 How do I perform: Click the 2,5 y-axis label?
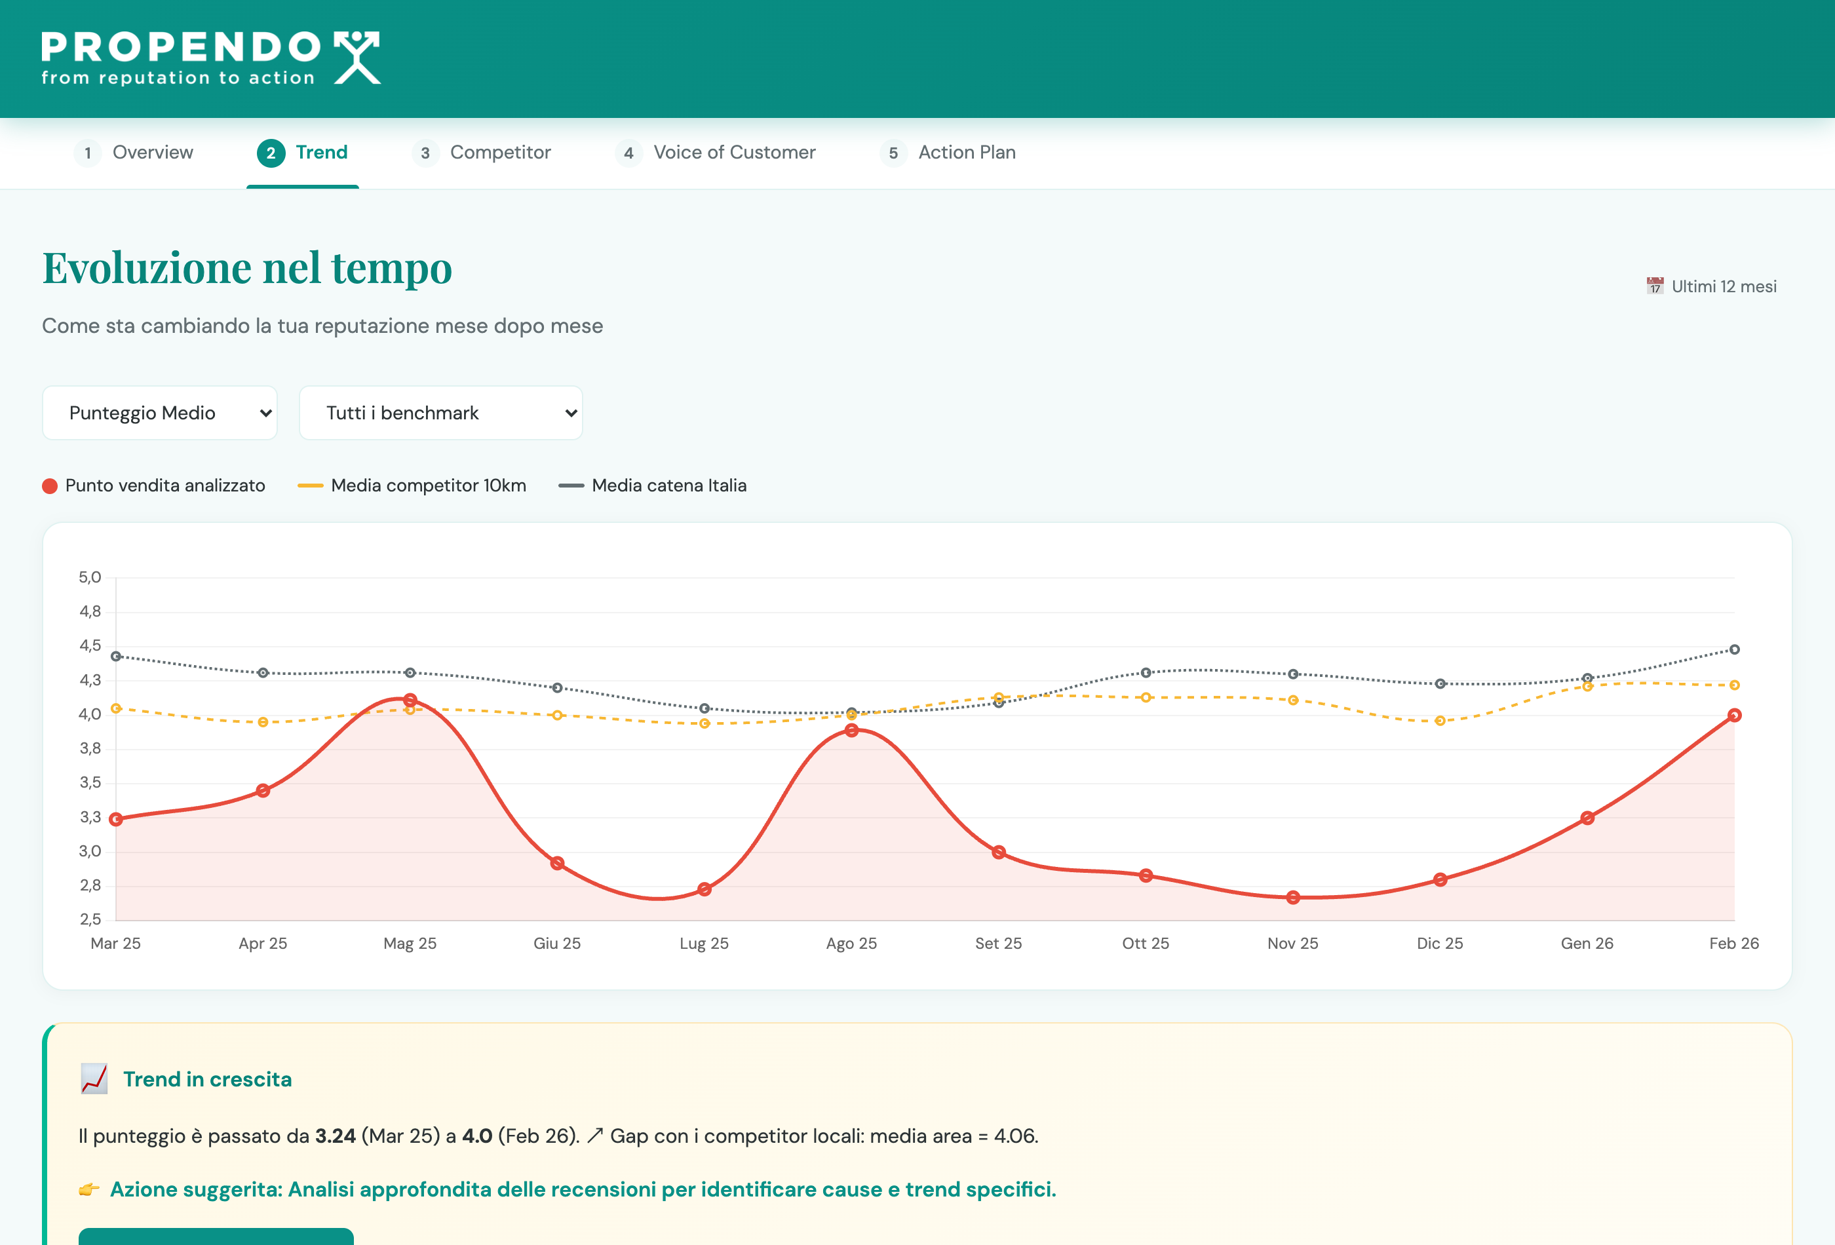90,919
